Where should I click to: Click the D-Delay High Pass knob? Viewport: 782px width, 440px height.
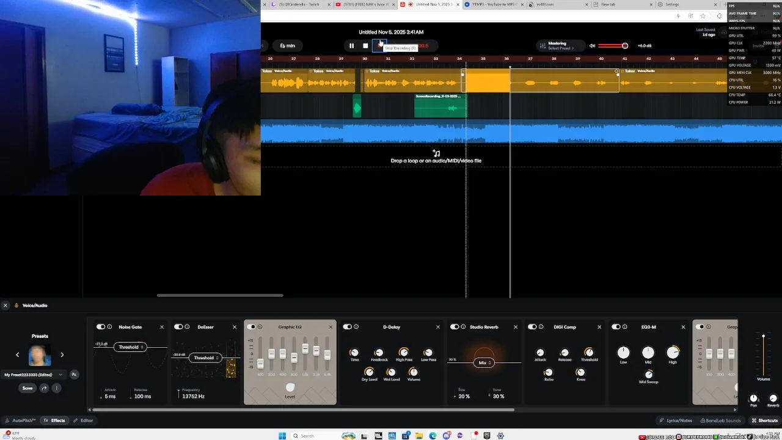404,353
